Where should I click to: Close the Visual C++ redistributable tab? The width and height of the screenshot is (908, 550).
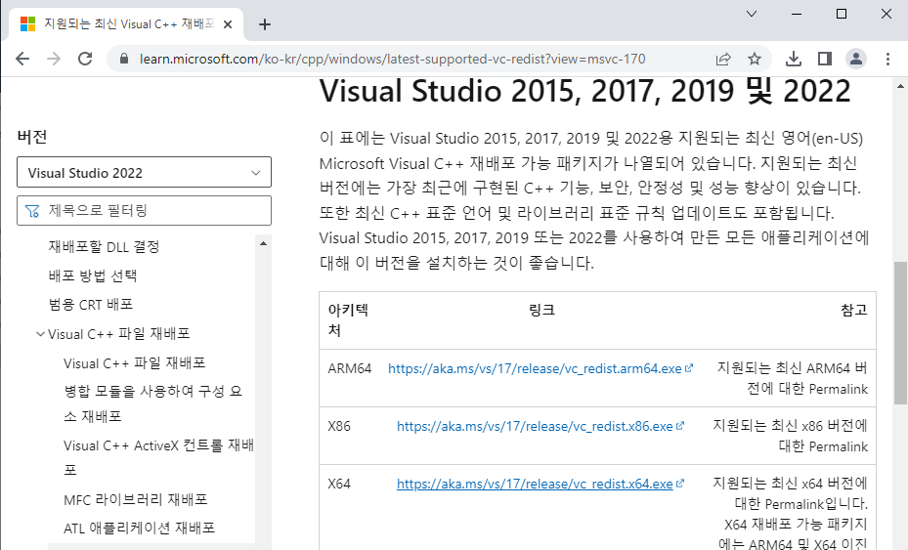click(x=228, y=24)
